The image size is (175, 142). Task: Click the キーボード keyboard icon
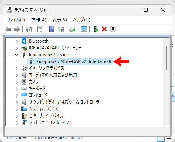(24, 89)
